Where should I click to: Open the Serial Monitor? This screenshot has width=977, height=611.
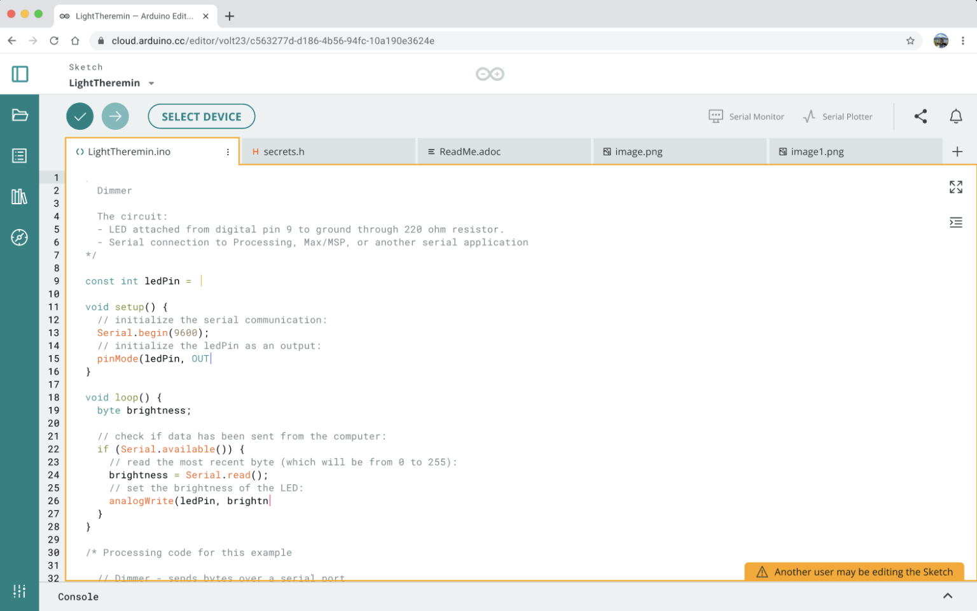click(746, 116)
